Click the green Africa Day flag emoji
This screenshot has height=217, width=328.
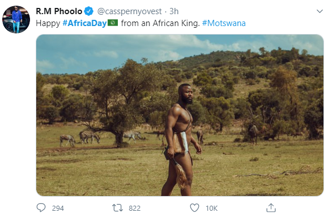click(x=113, y=23)
